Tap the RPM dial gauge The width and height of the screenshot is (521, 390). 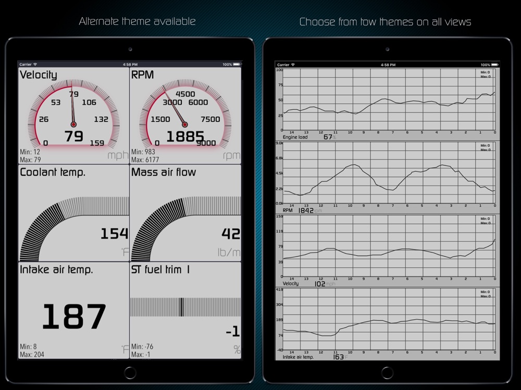pos(185,114)
